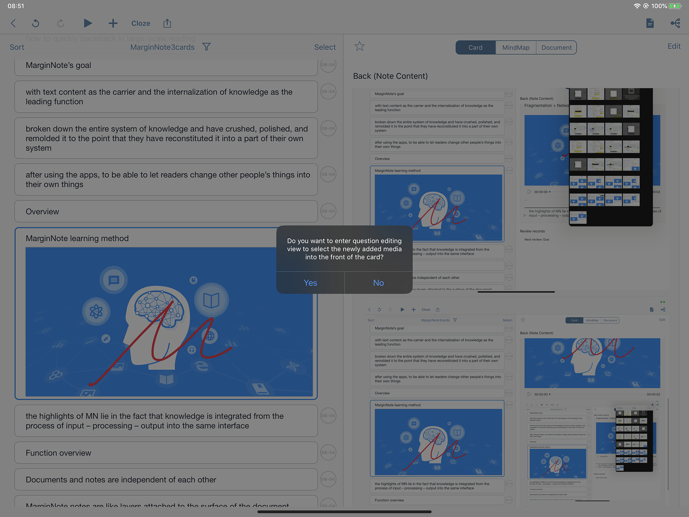Image resolution: width=689 pixels, height=517 pixels.
Task: Tap the 08-04 badge beside "Function overview"
Action: point(328,452)
